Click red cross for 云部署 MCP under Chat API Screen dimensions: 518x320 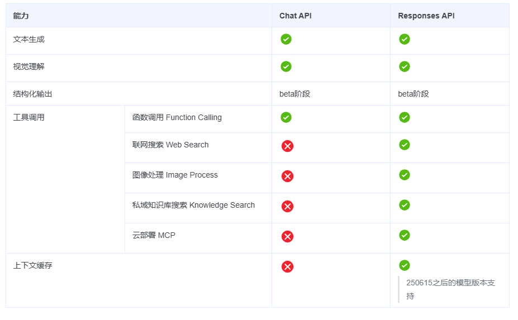click(x=287, y=236)
